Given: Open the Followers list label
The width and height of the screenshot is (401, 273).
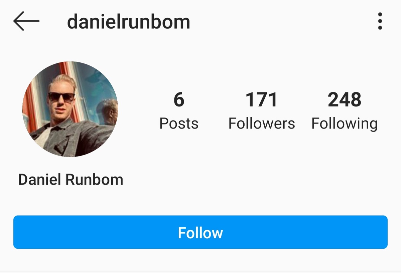Looking at the screenshot, I should coord(262,123).
